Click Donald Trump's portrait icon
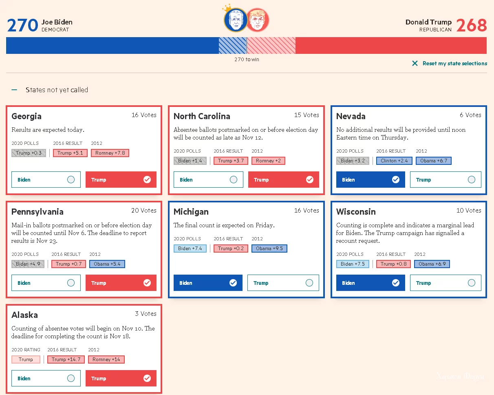 (258, 20)
